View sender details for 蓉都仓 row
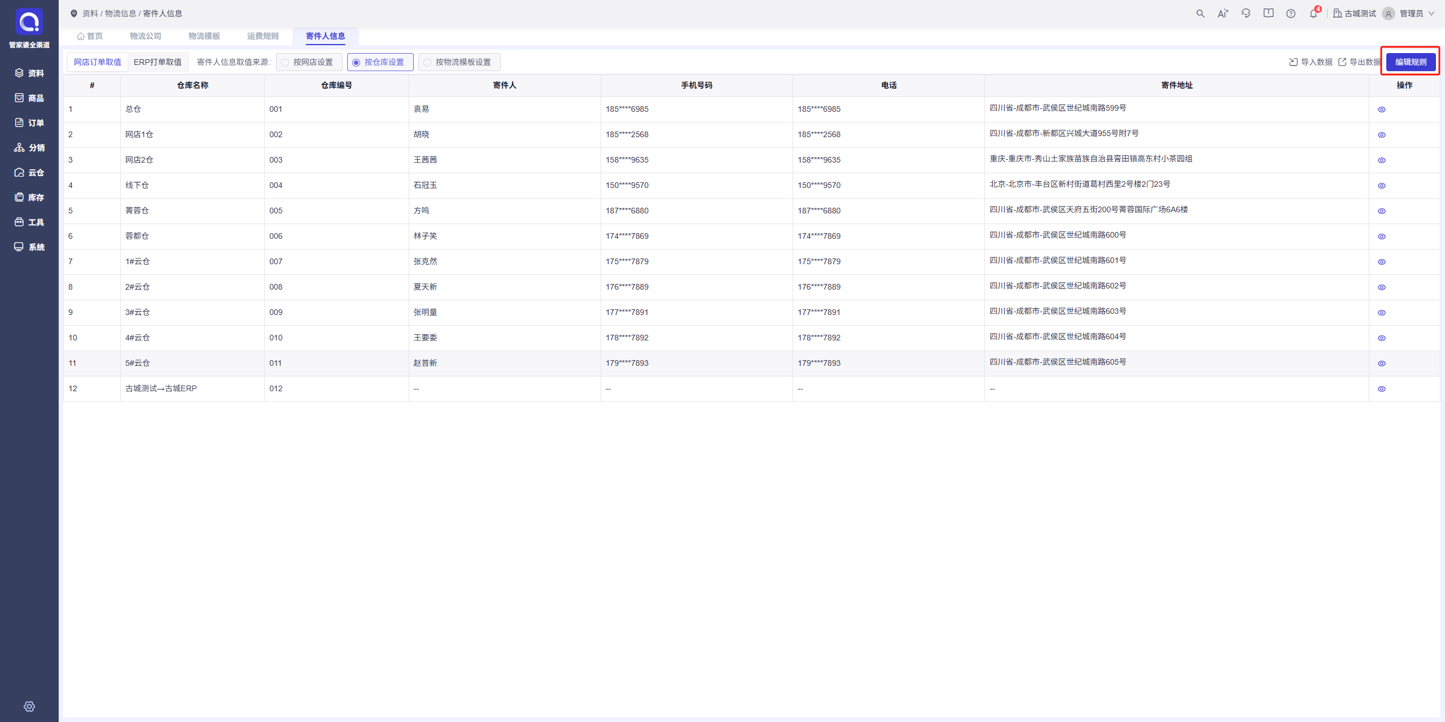Screen dimensions: 1445x722 (x=1381, y=237)
